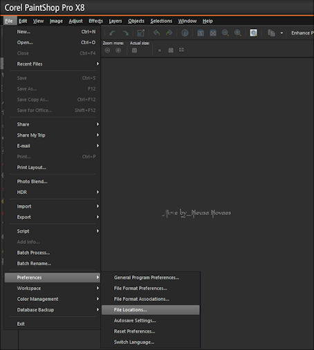
Task: Click the rotate left toolbar icon
Action: point(112,33)
